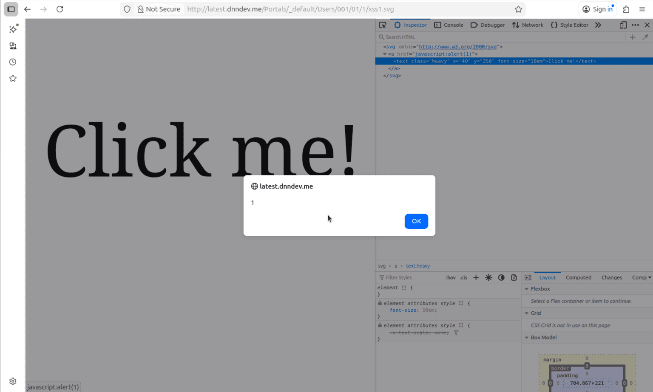The width and height of the screenshot is (653, 392).
Task: Click the Search HTML field
Action: coord(502,37)
